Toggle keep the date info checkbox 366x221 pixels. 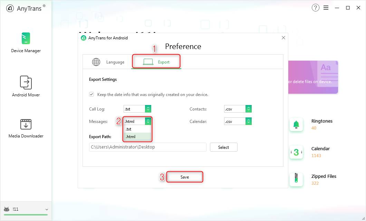tap(91, 95)
